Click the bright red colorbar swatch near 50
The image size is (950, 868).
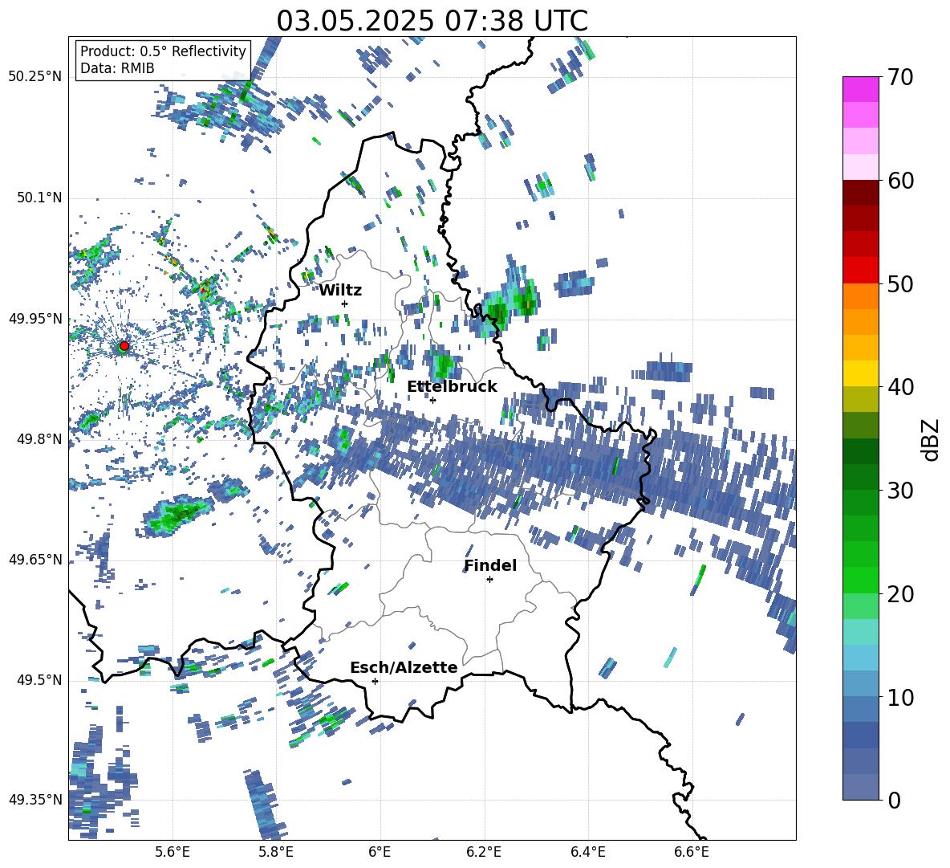pyautogui.click(x=860, y=271)
